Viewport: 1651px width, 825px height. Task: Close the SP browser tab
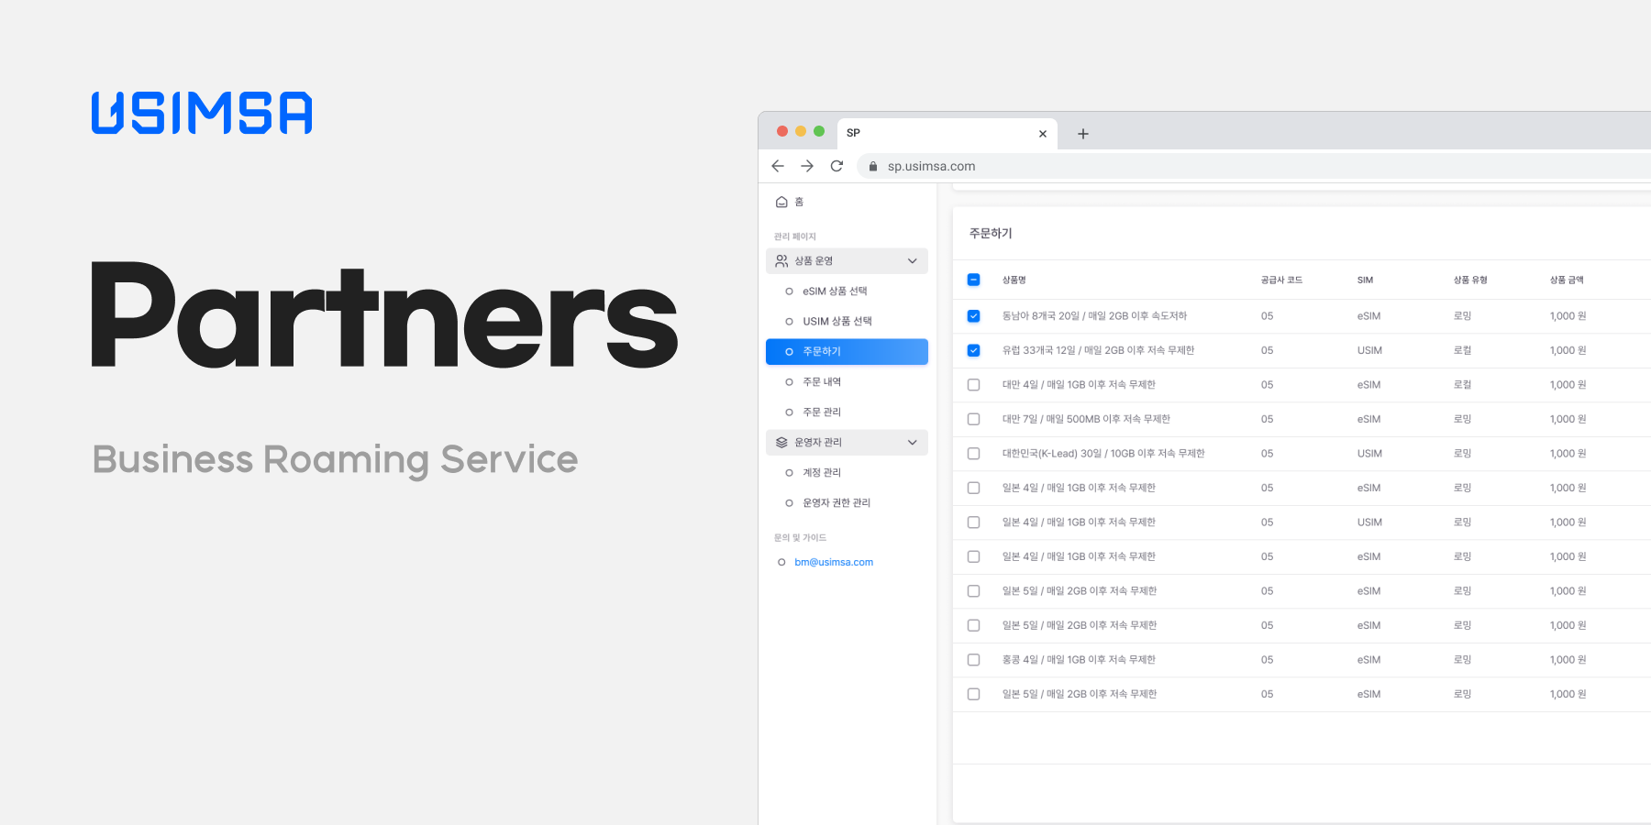[1043, 134]
